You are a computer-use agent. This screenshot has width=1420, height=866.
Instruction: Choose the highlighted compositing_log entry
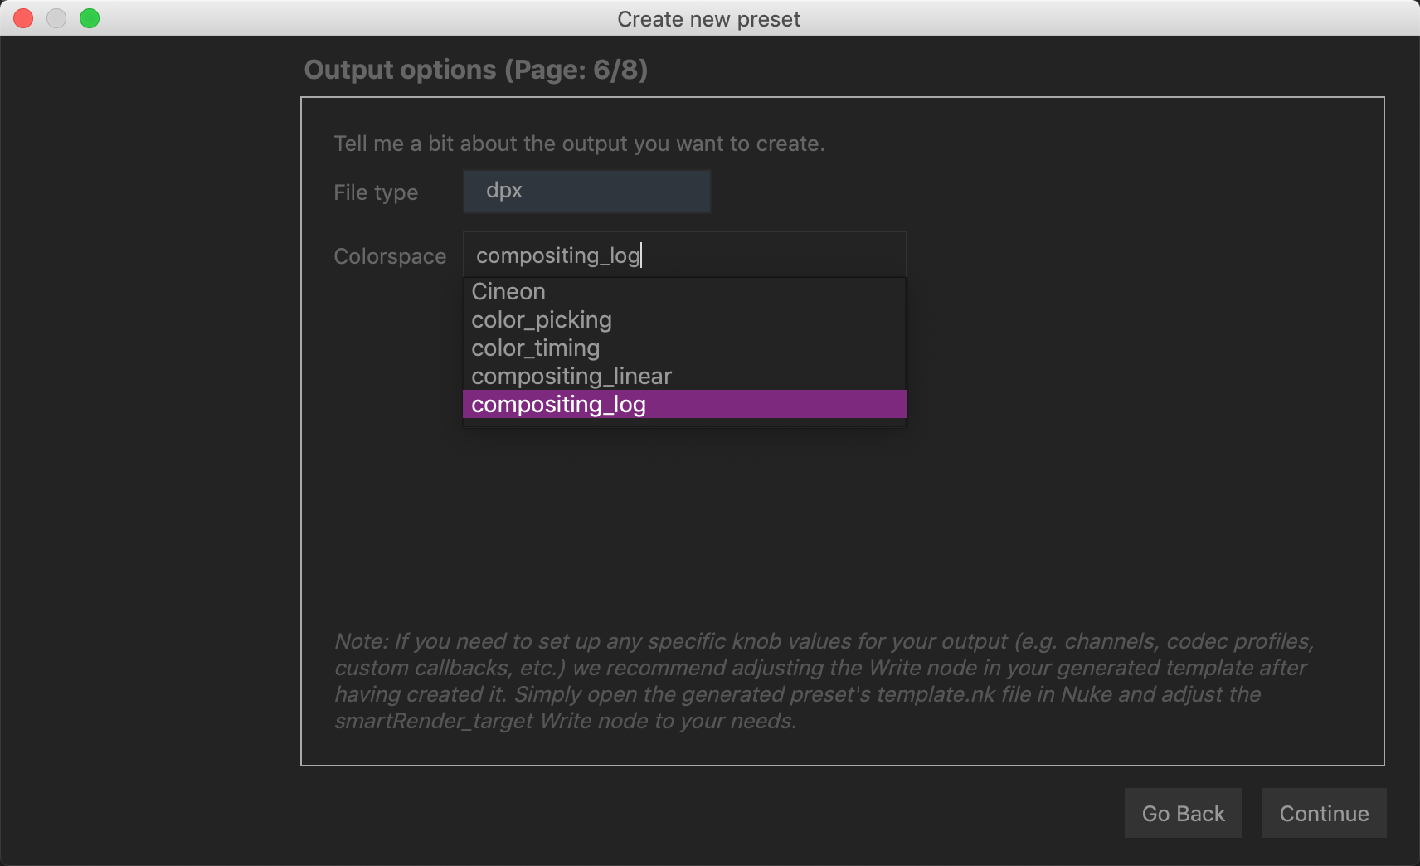tap(558, 405)
